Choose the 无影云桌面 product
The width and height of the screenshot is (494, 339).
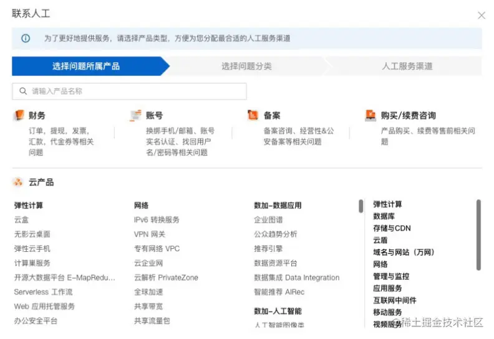click(x=32, y=234)
